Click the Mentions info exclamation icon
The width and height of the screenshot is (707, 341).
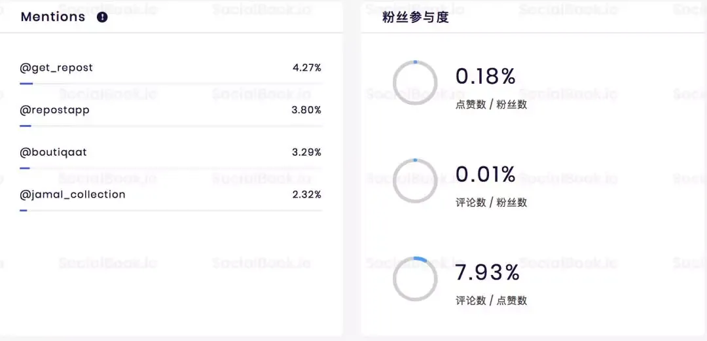tap(102, 17)
